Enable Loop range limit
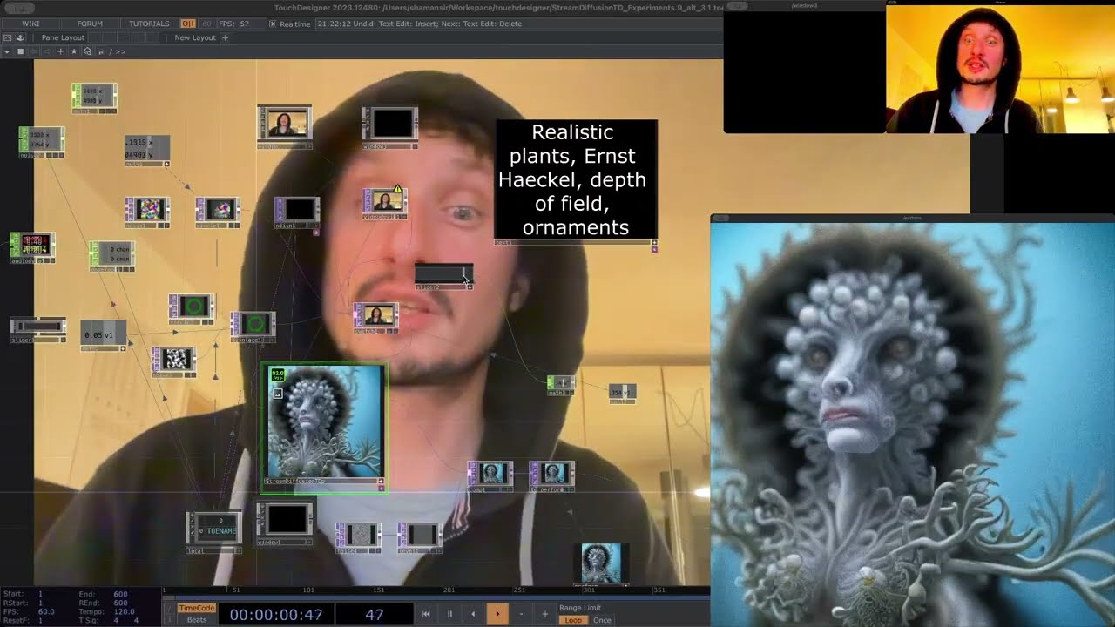The height and width of the screenshot is (627, 1115). click(x=573, y=620)
